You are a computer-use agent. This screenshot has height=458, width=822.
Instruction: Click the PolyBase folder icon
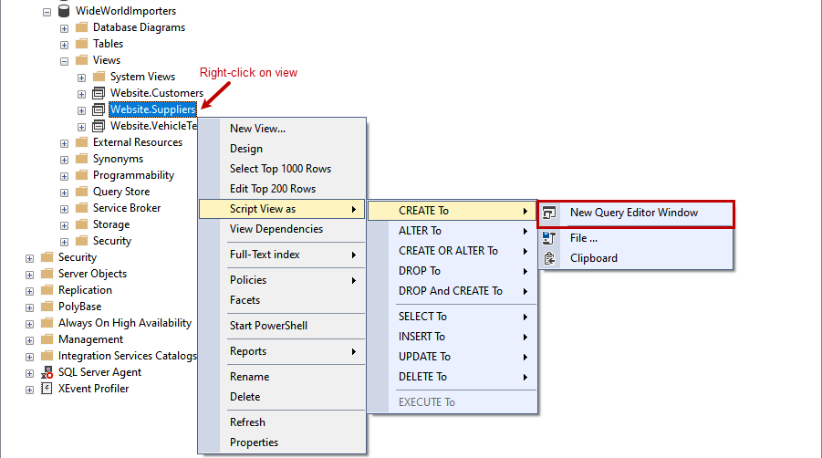point(47,306)
